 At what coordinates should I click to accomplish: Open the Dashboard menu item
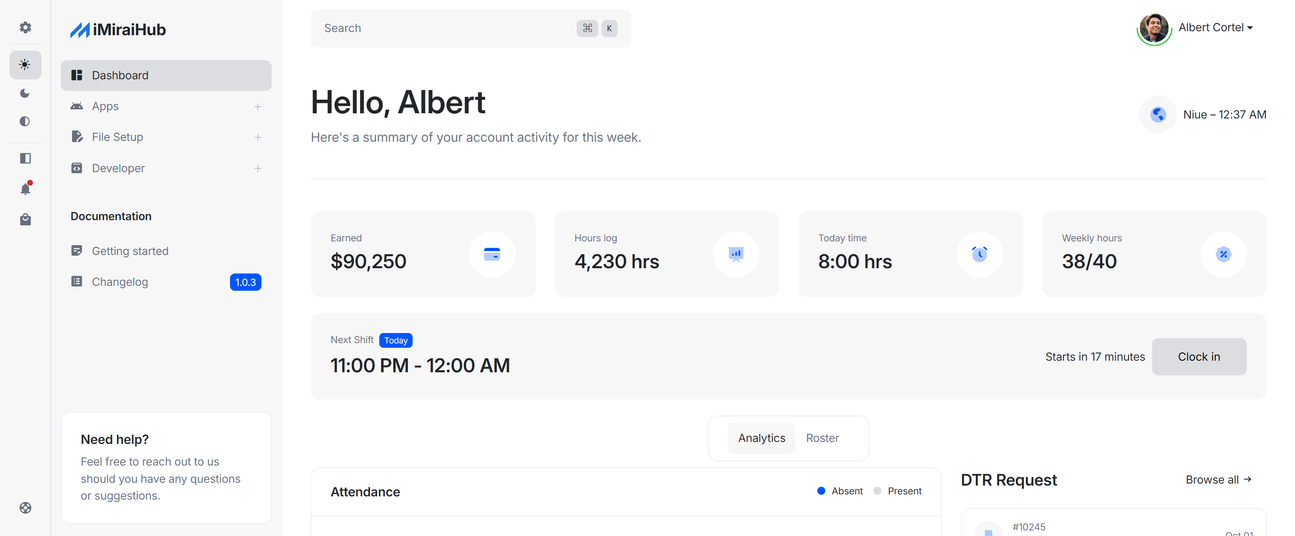point(166,75)
